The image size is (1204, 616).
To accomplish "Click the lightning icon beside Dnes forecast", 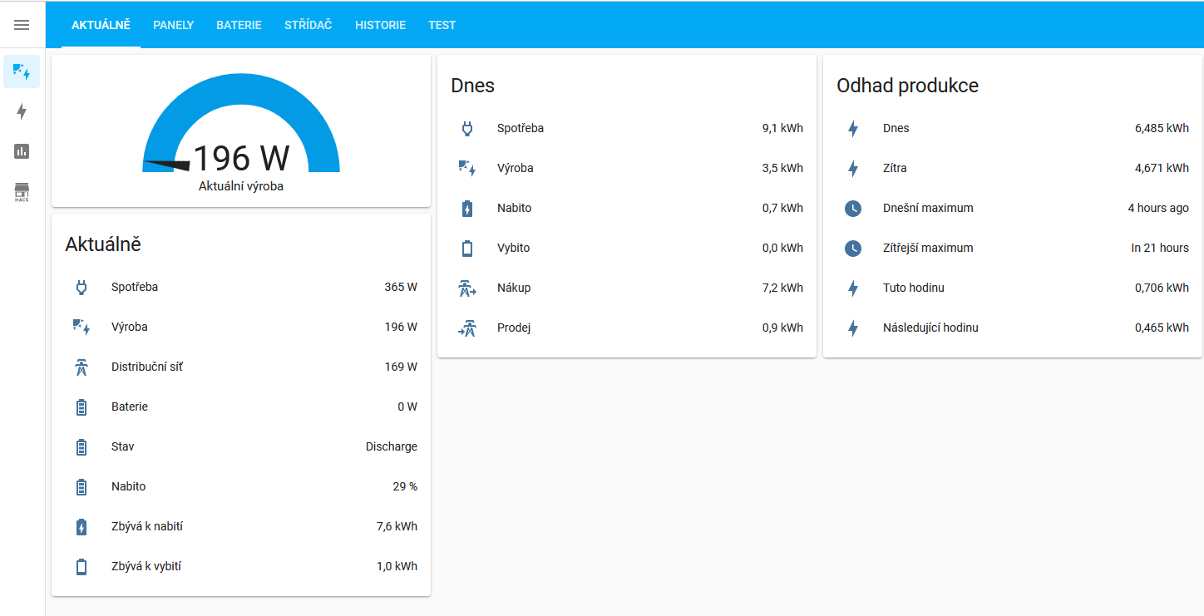I will pyautogui.click(x=853, y=128).
